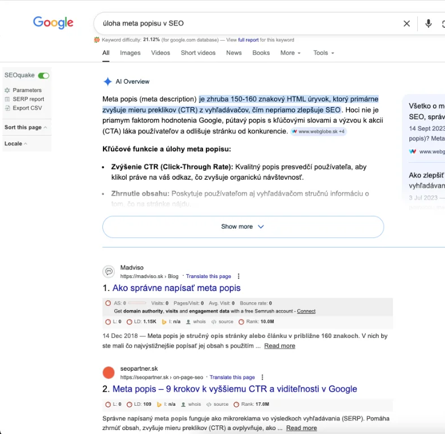Viewport: 445px width, 434px height.
Task: View page source for the seopartner.sk result
Action: click(221, 405)
